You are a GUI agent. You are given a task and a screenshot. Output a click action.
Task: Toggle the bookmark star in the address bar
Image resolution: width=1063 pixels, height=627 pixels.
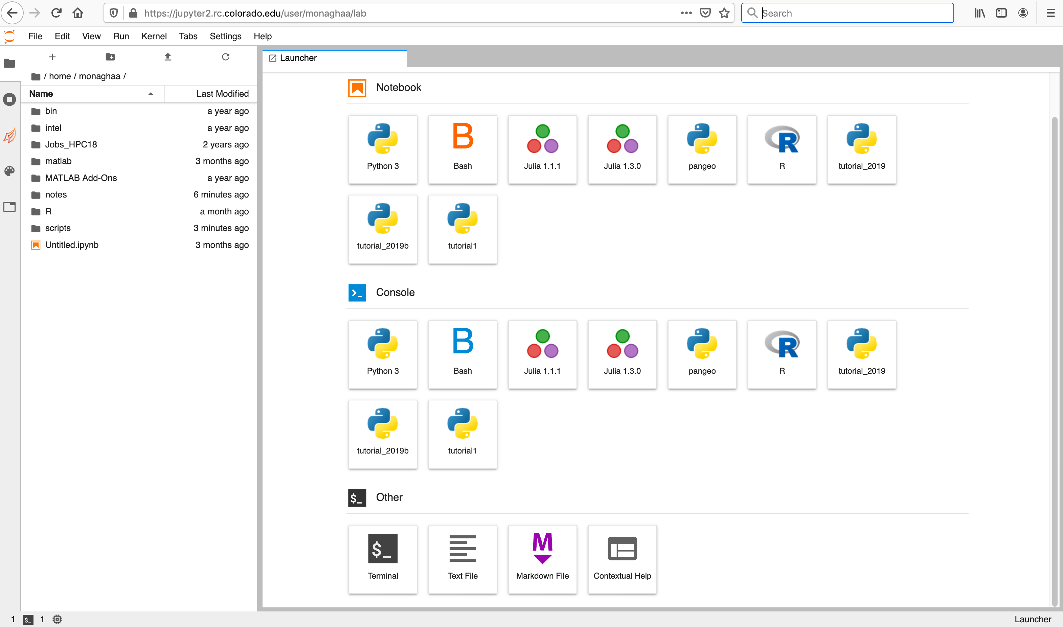click(724, 13)
